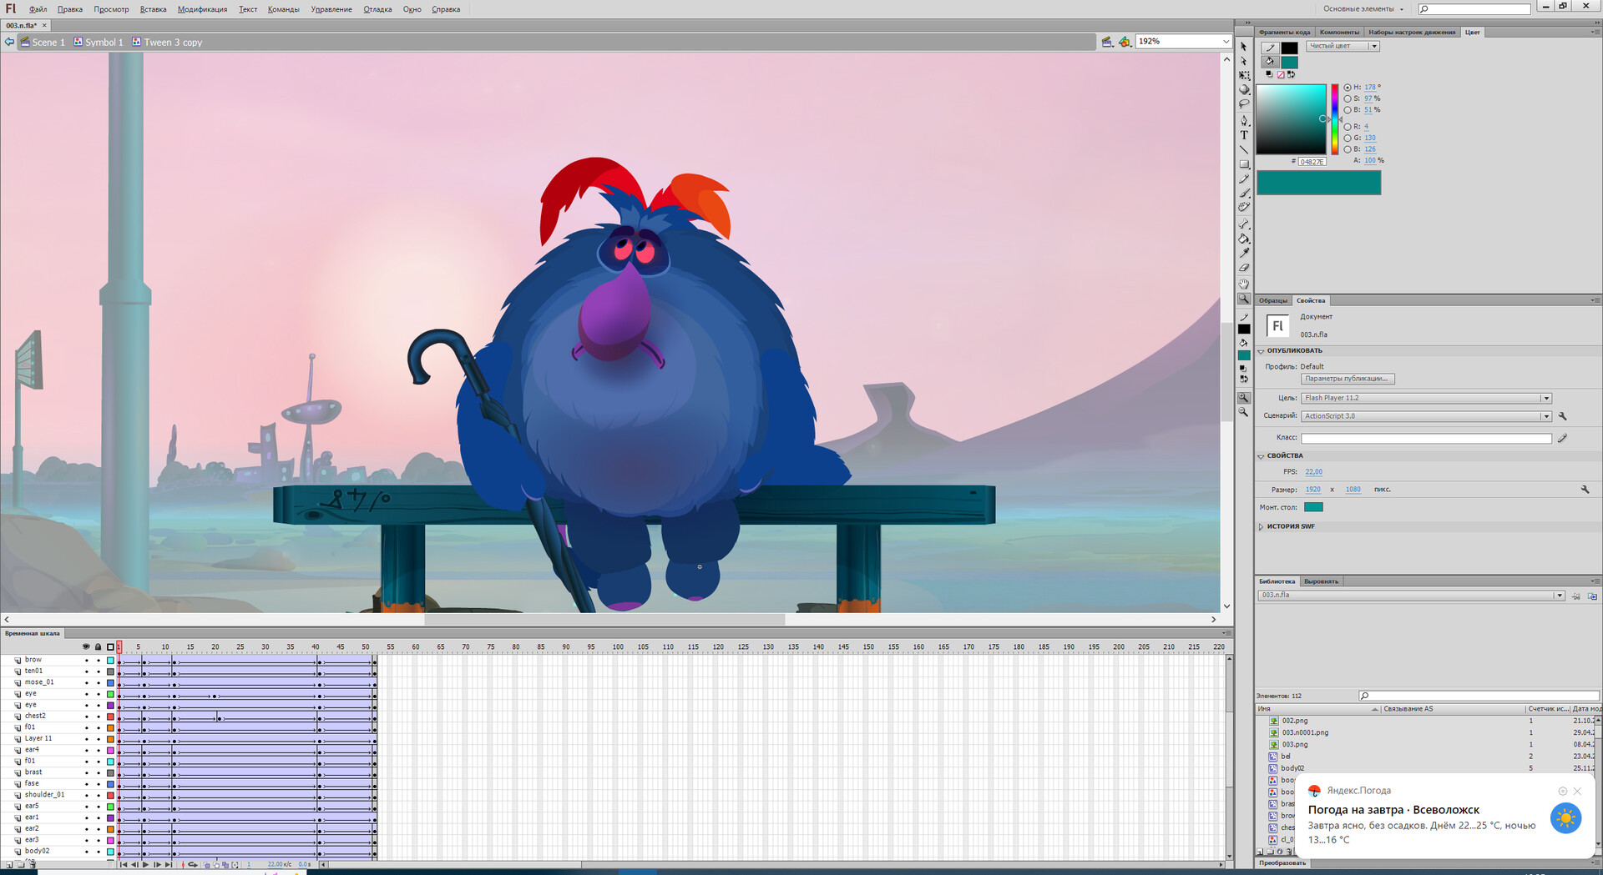Screen dimensions: 1603x875
Task: Click the vertical hue spectrum bar
Action: coord(1334,119)
